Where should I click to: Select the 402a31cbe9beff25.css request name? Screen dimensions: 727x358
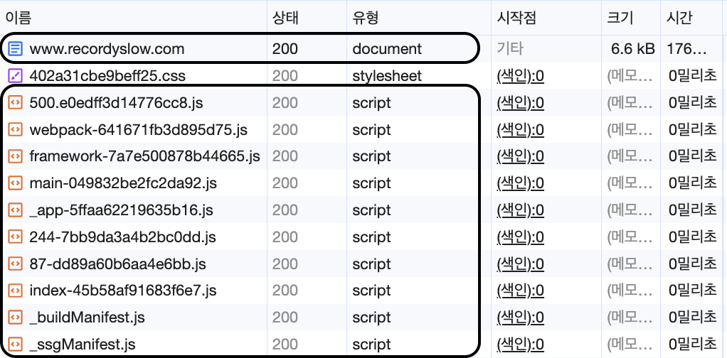tap(107, 75)
